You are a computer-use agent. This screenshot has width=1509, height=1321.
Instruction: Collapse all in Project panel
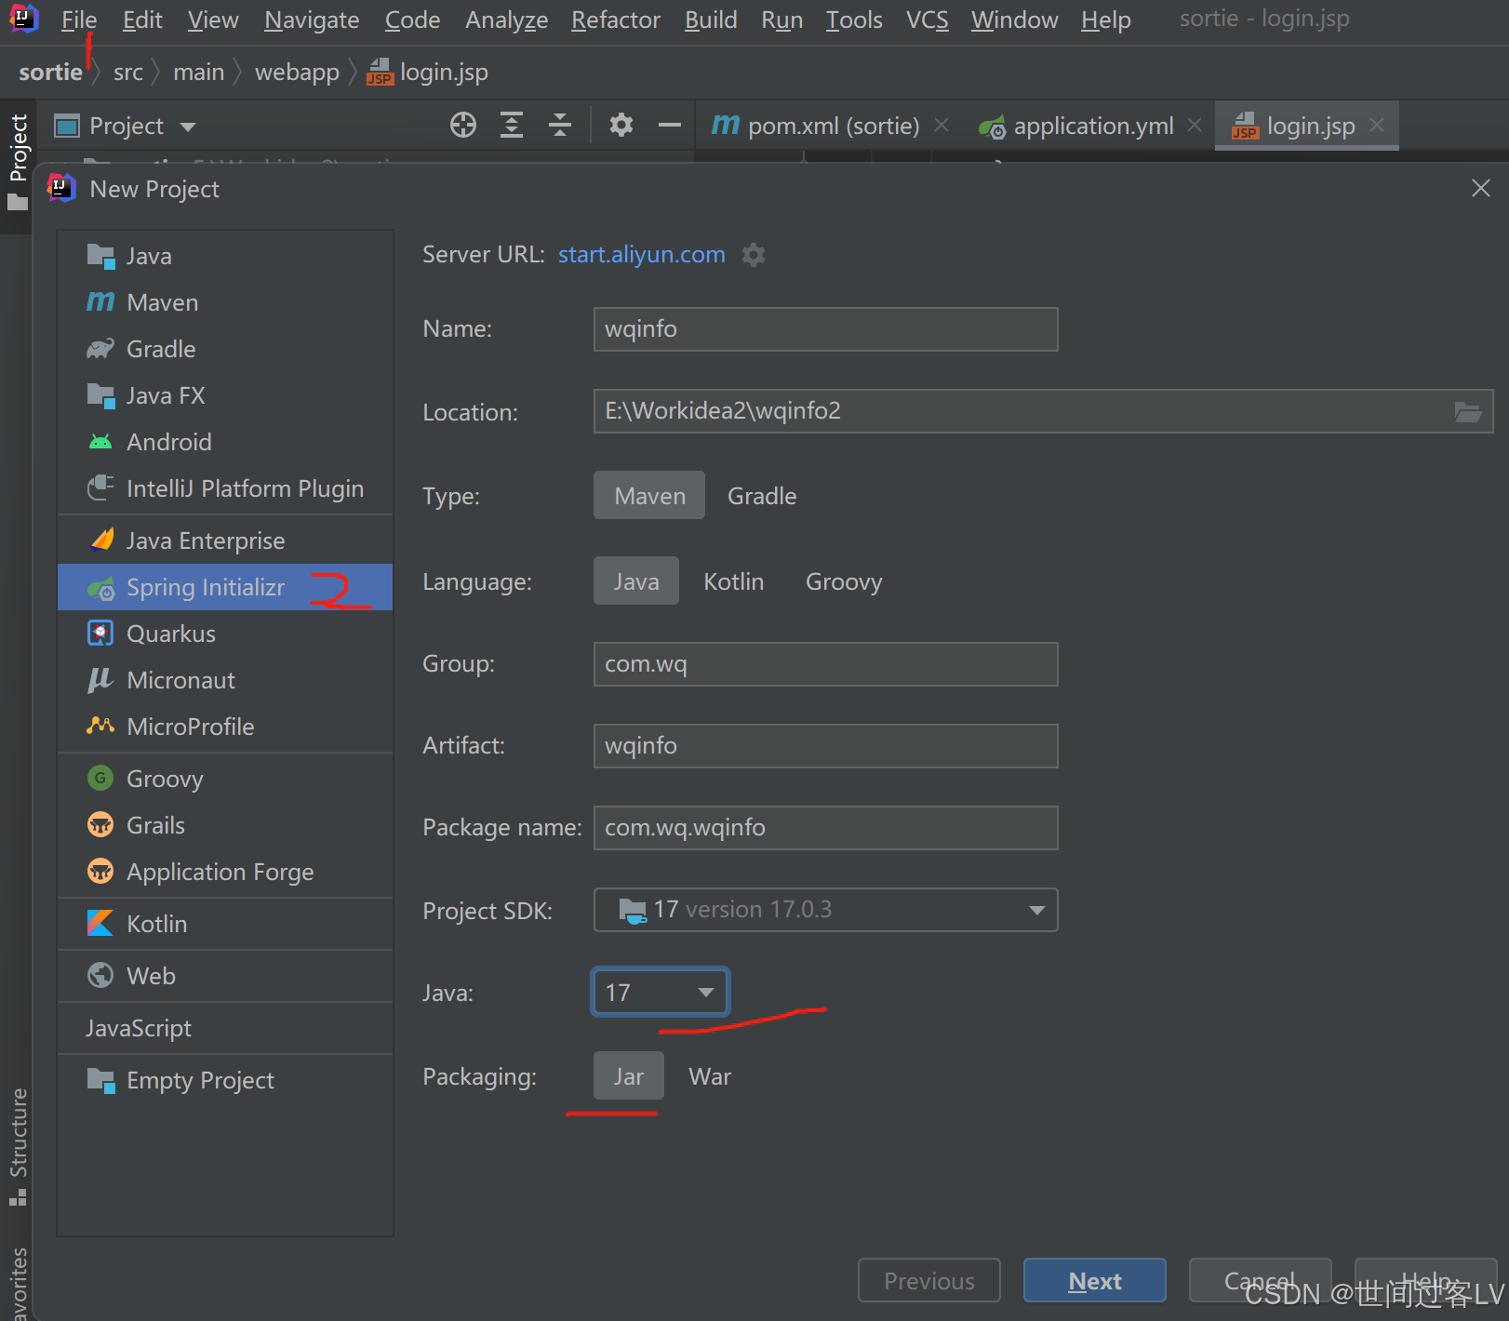(x=560, y=125)
